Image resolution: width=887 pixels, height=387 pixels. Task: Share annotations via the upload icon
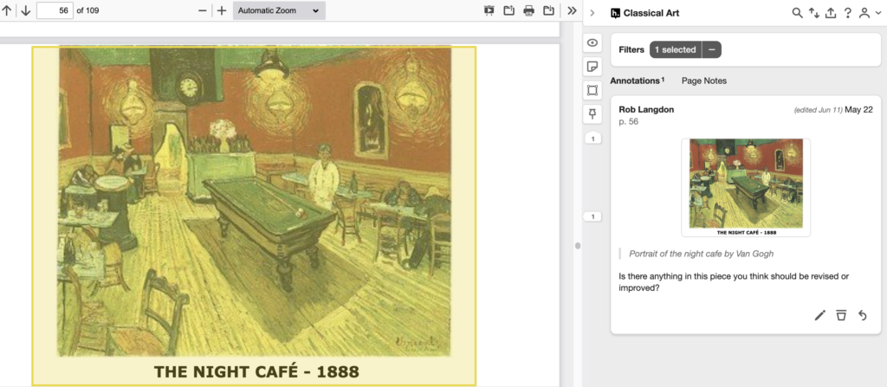[x=831, y=13]
